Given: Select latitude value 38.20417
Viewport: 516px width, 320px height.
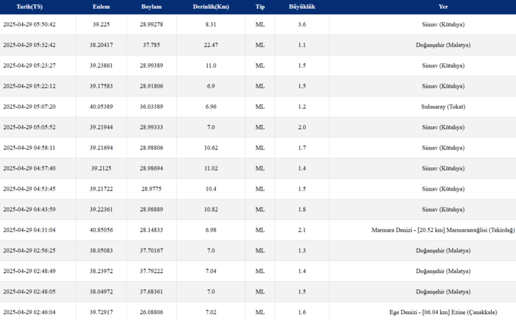Looking at the screenshot, I should (x=101, y=45).
